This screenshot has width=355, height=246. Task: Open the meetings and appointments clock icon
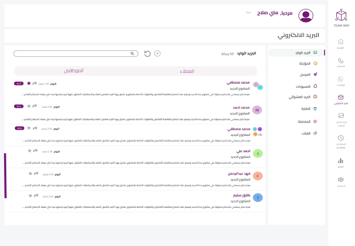[x=341, y=138]
